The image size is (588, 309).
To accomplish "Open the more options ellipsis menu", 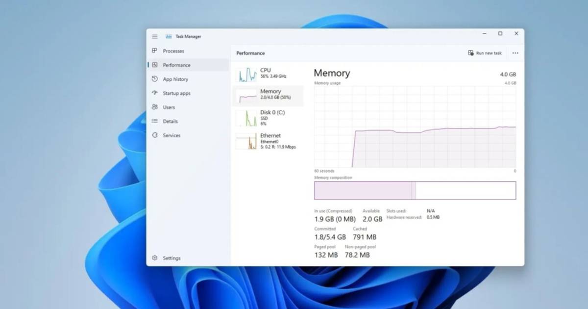I will (514, 53).
